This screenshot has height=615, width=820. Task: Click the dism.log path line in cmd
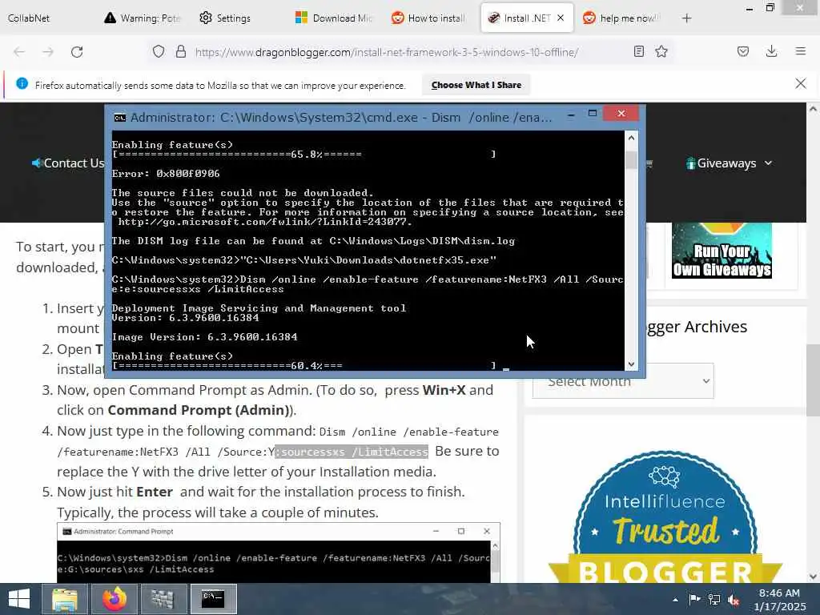pyautogui.click(x=313, y=241)
